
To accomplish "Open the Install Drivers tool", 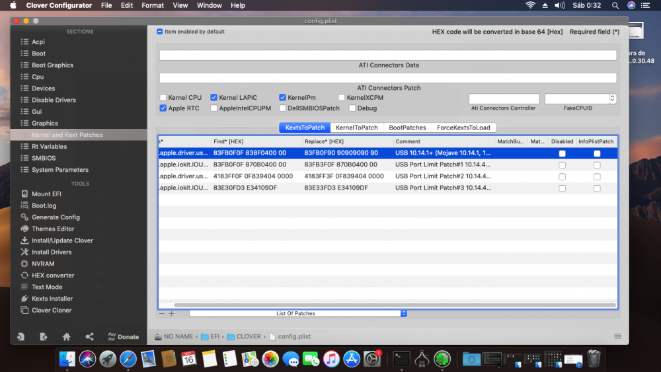I will (52, 252).
